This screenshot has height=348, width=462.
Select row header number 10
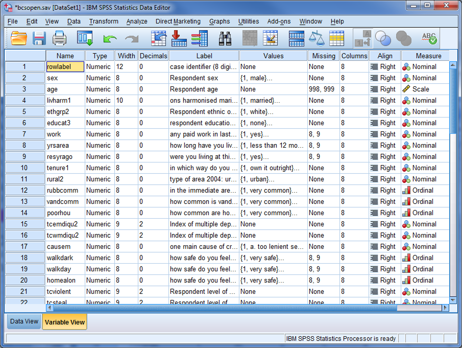point(25,168)
